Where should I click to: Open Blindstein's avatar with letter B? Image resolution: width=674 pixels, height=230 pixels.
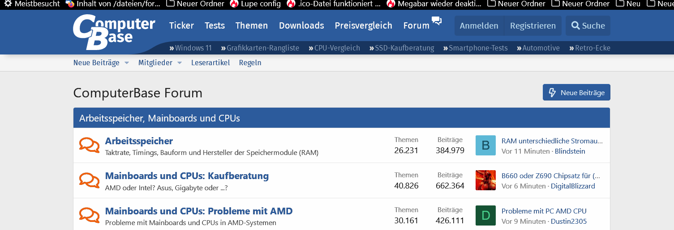tap(485, 145)
